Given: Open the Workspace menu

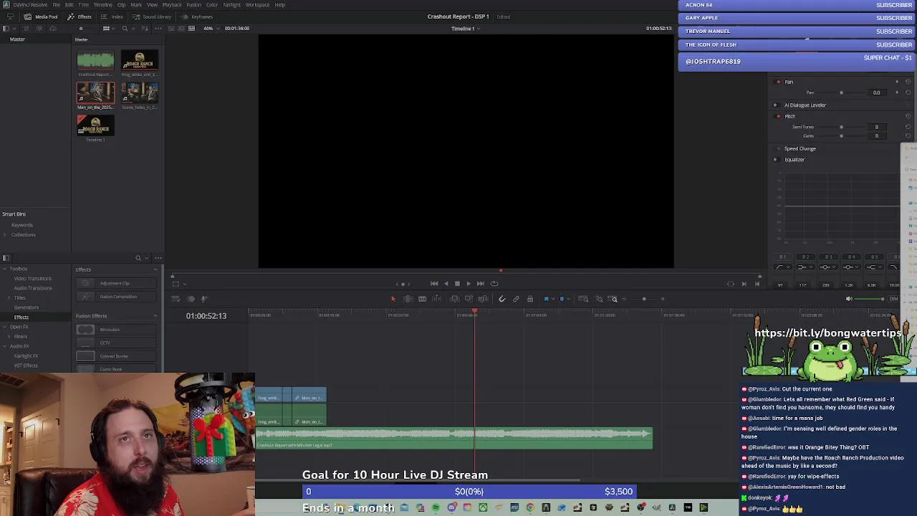Looking at the screenshot, I should click(x=257, y=5).
